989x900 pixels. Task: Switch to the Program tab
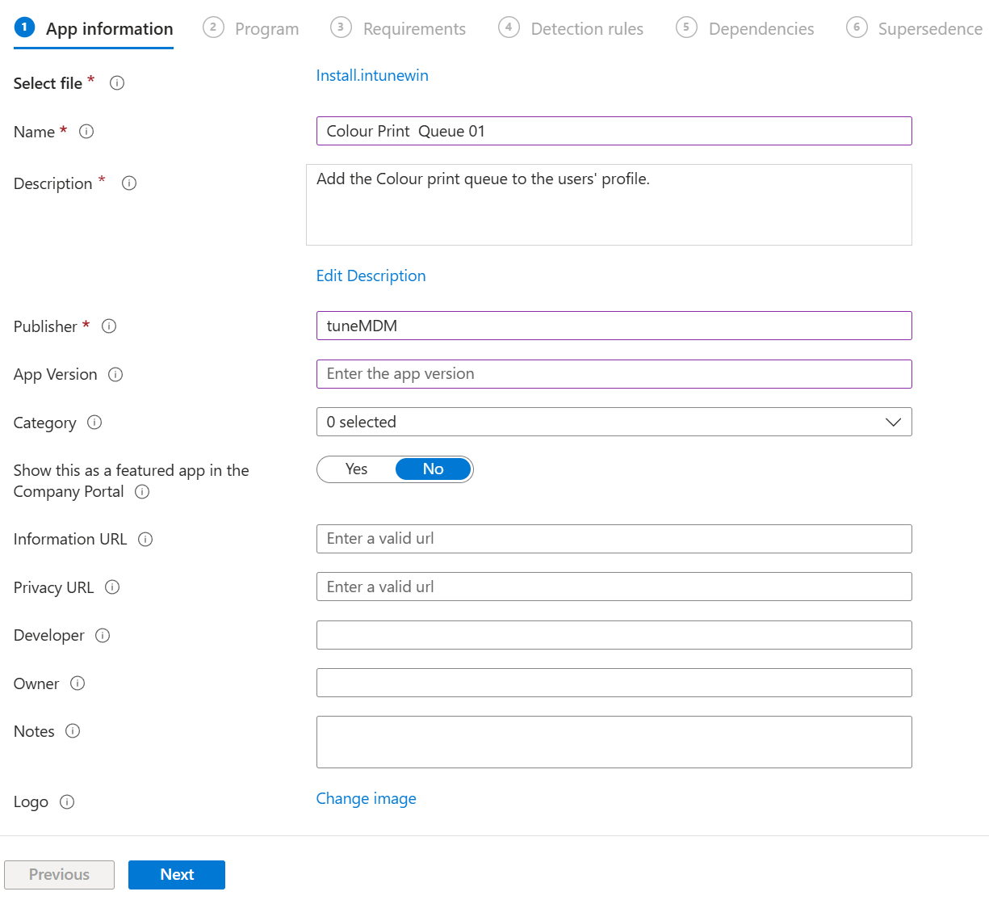tap(266, 29)
